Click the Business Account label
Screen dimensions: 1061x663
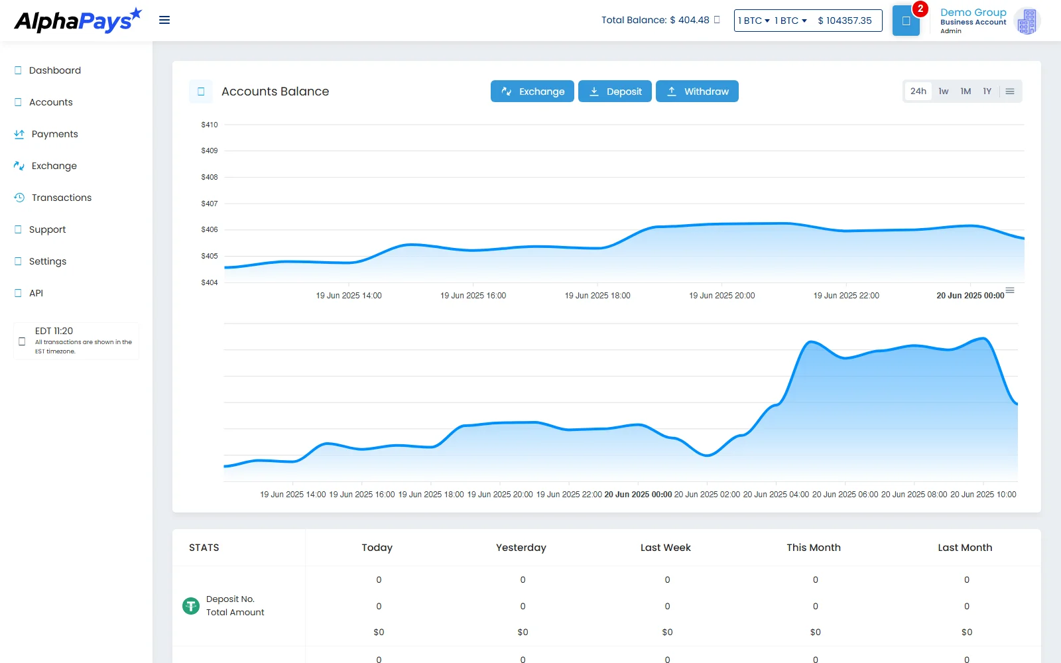click(973, 23)
